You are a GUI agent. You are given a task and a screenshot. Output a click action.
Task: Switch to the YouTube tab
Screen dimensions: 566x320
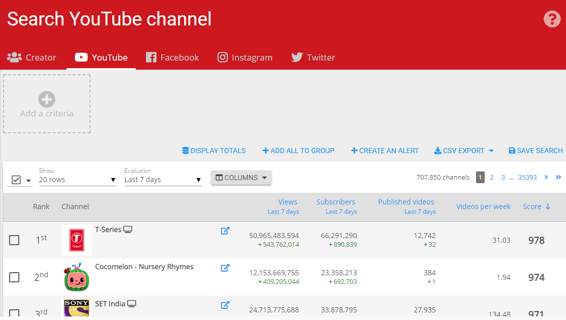101,57
